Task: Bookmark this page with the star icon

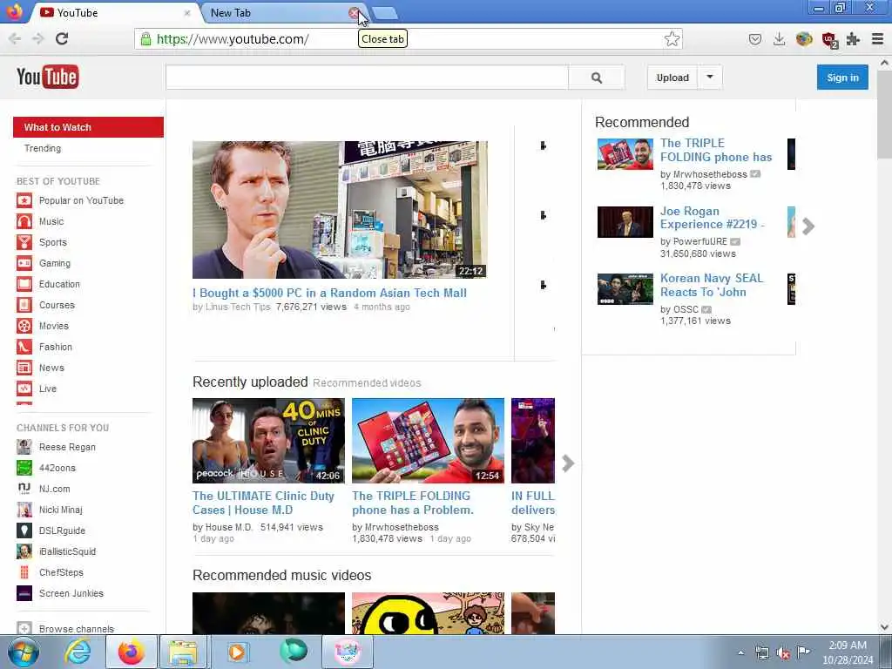Action: (672, 38)
